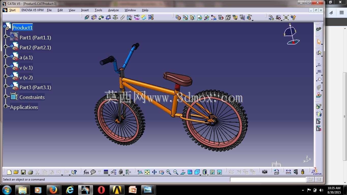Click the Generate Numbering icon
This screenshot has width=347, height=195.
pyautogui.click(x=228, y=17)
